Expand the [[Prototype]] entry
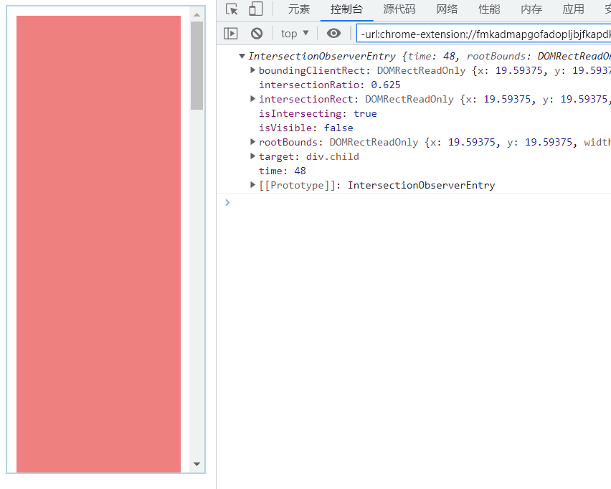This screenshot has width=611, height=489. coord(252,185)
